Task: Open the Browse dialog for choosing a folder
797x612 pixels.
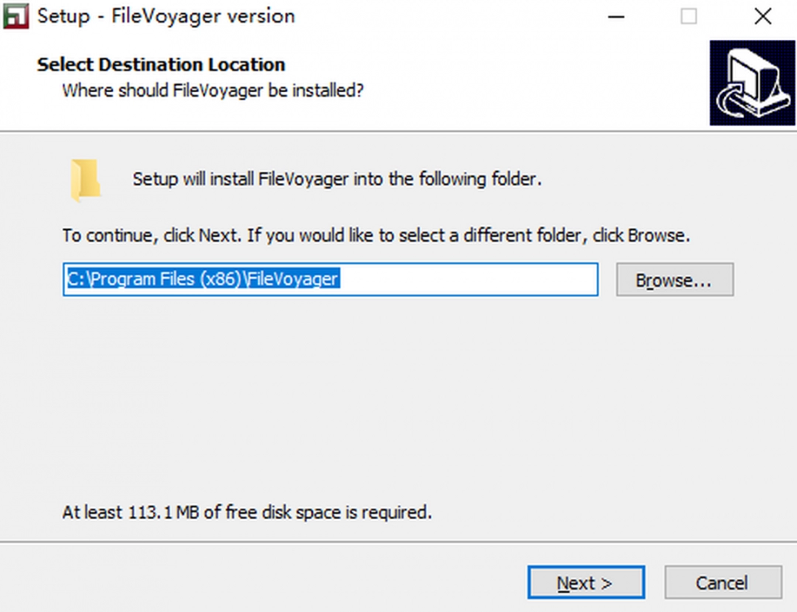Action: pyautogui.click(x=674, y=279)
